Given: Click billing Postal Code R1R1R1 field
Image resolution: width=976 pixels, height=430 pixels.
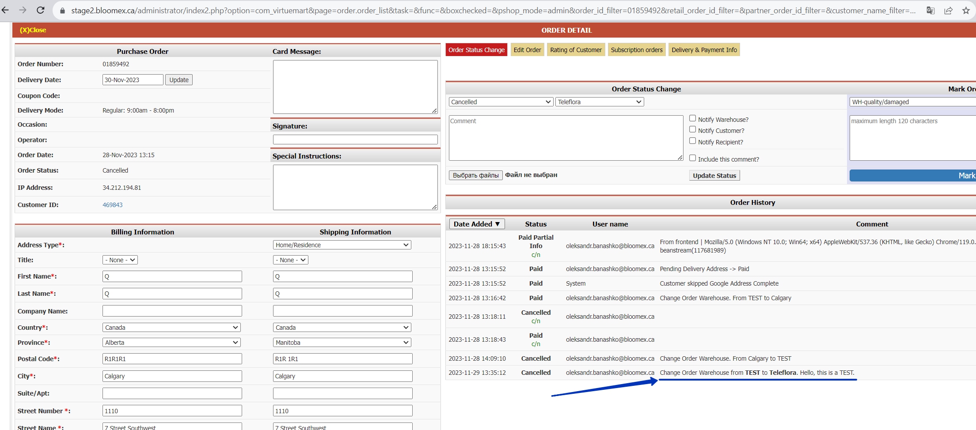Looking at the screenshot, I should pos(172,359).
